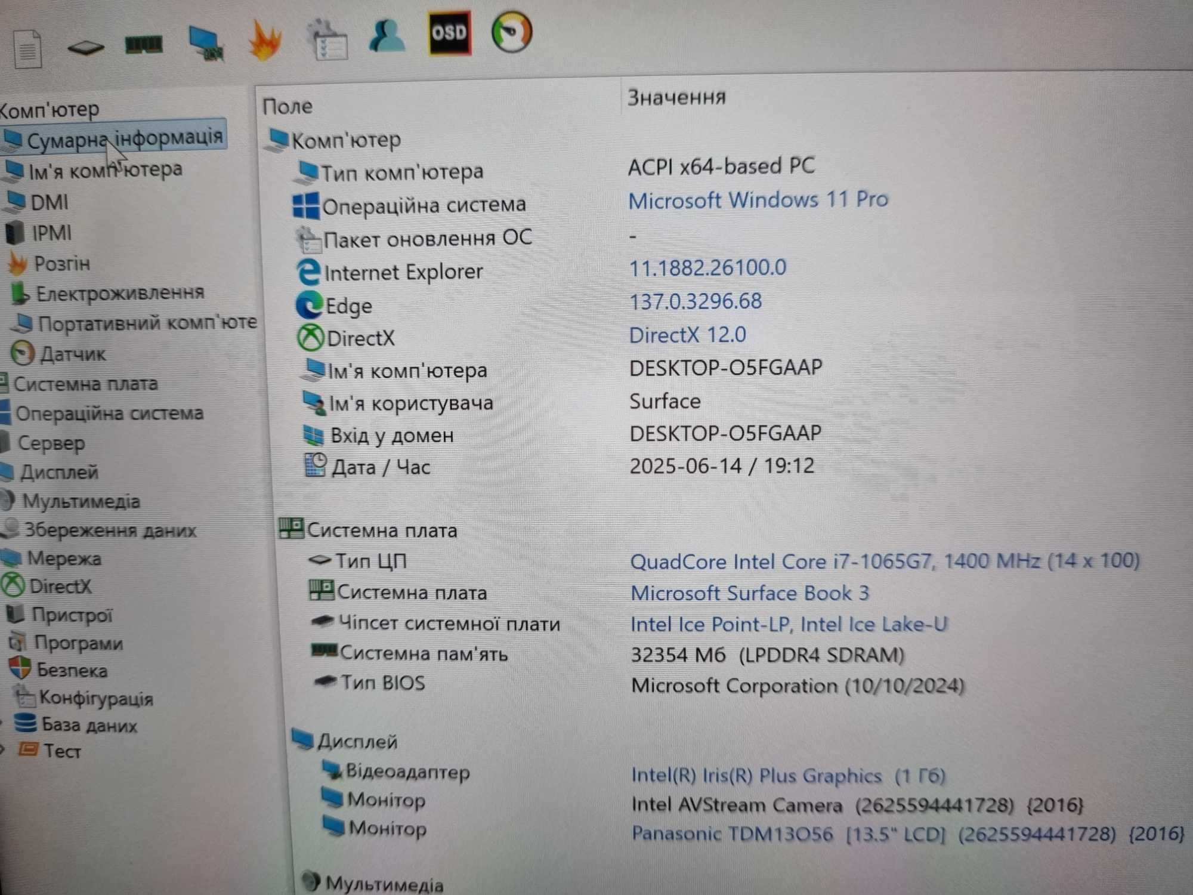Click the CPU chip toolbar icon
The image size is (1193, 895).
(x=85, y=47)
